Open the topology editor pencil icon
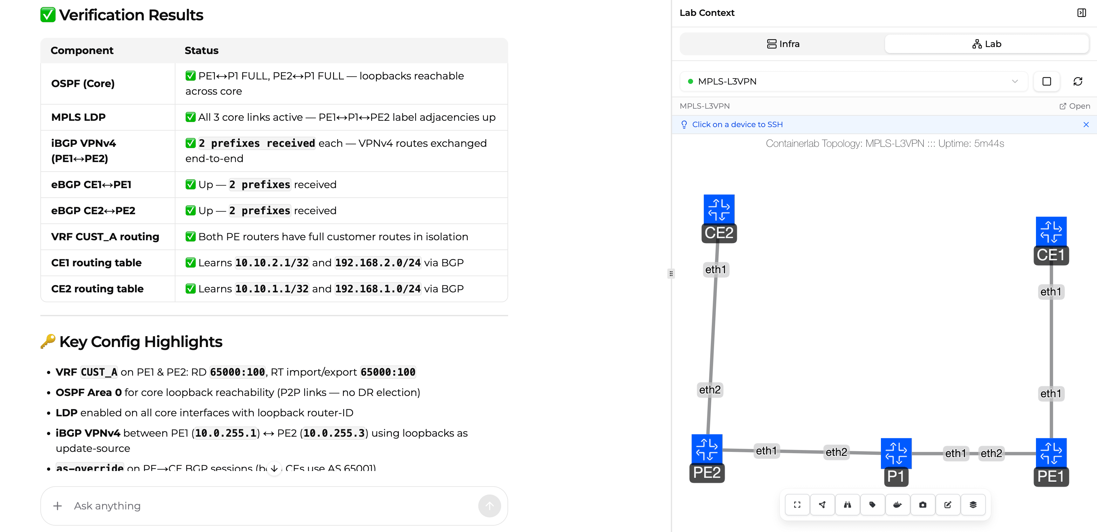 tap(948, 505)
